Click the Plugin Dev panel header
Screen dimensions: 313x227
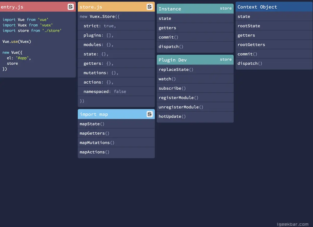coord(195,60)
